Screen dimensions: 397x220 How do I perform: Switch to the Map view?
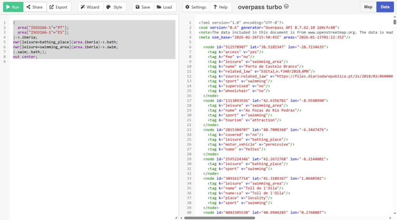(x=368, y=7)
